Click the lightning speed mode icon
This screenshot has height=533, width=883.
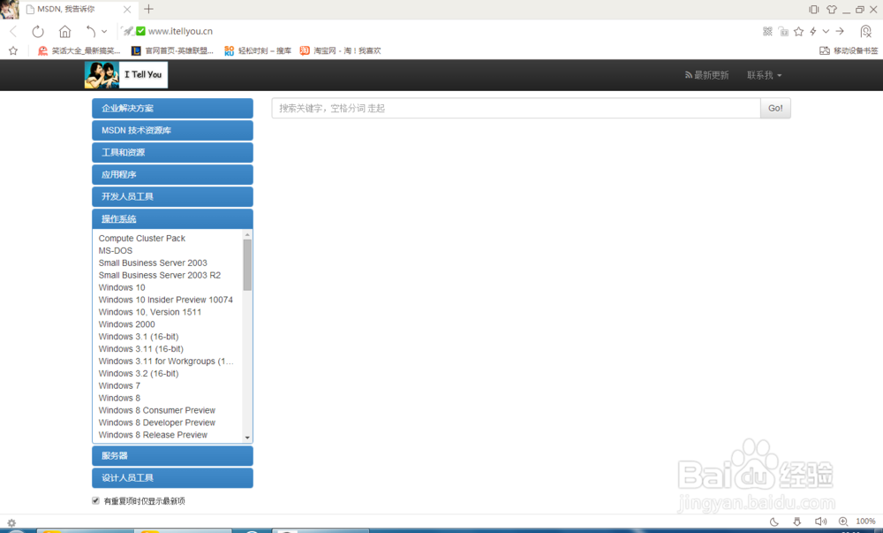pos(813,32)
